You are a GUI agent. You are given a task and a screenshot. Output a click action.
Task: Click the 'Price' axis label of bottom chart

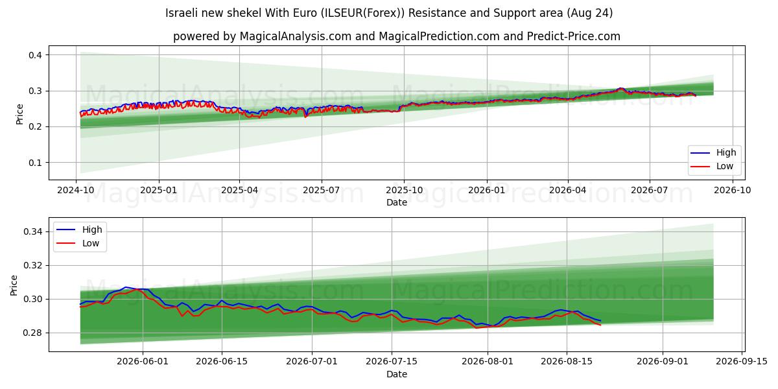coord(14,285)
